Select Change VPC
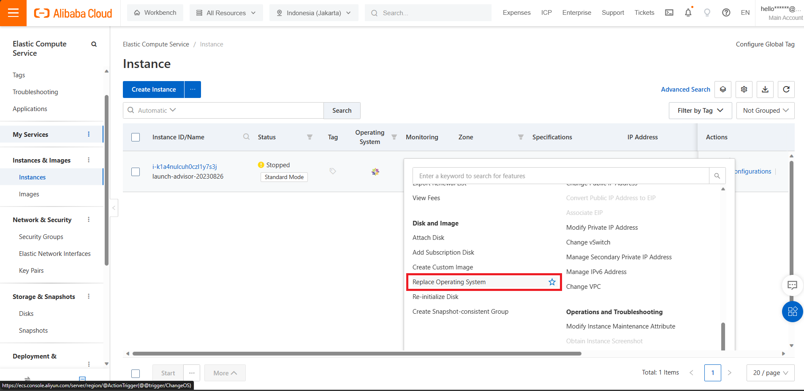 click(x=583, y=287)
